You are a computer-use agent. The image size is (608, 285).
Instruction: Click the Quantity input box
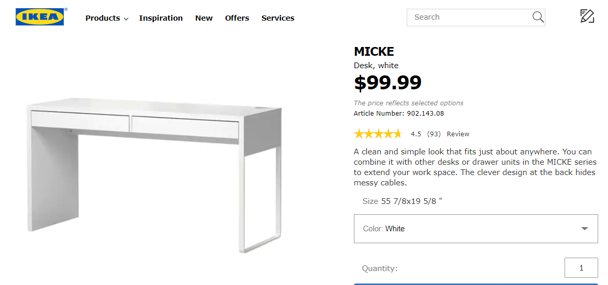tap(581, 268)
